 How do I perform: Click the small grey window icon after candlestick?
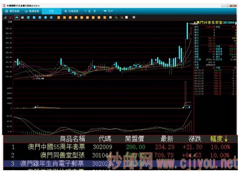click(22, 17)
